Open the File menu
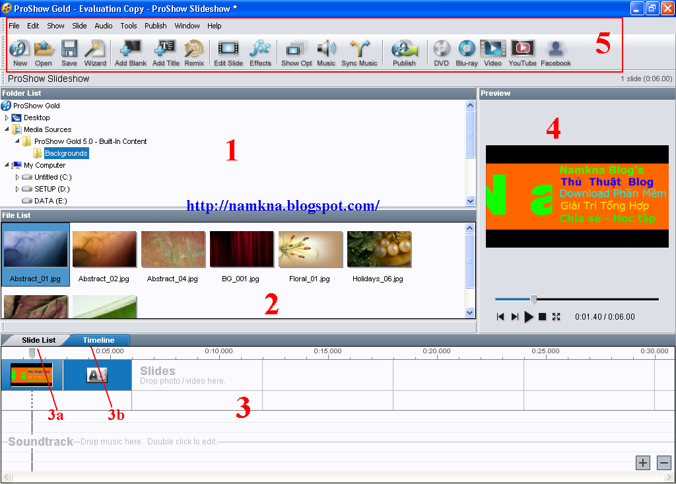The image size is (676, 484). point(14,26)
